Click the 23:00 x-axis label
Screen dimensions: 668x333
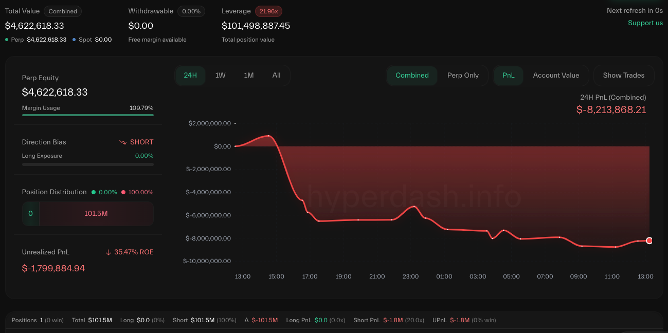pyautogui.click(x=410, y=276)
